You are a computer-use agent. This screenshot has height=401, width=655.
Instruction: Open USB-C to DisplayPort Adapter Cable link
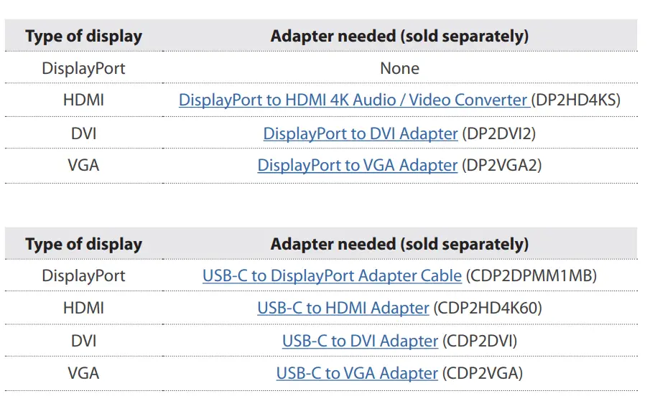(332, 276)
